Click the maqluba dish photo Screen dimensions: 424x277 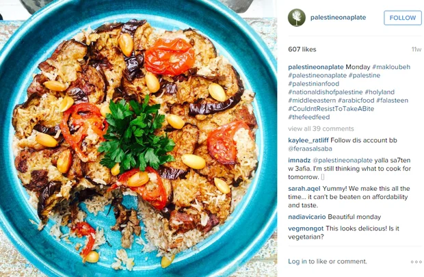[138, 138]
